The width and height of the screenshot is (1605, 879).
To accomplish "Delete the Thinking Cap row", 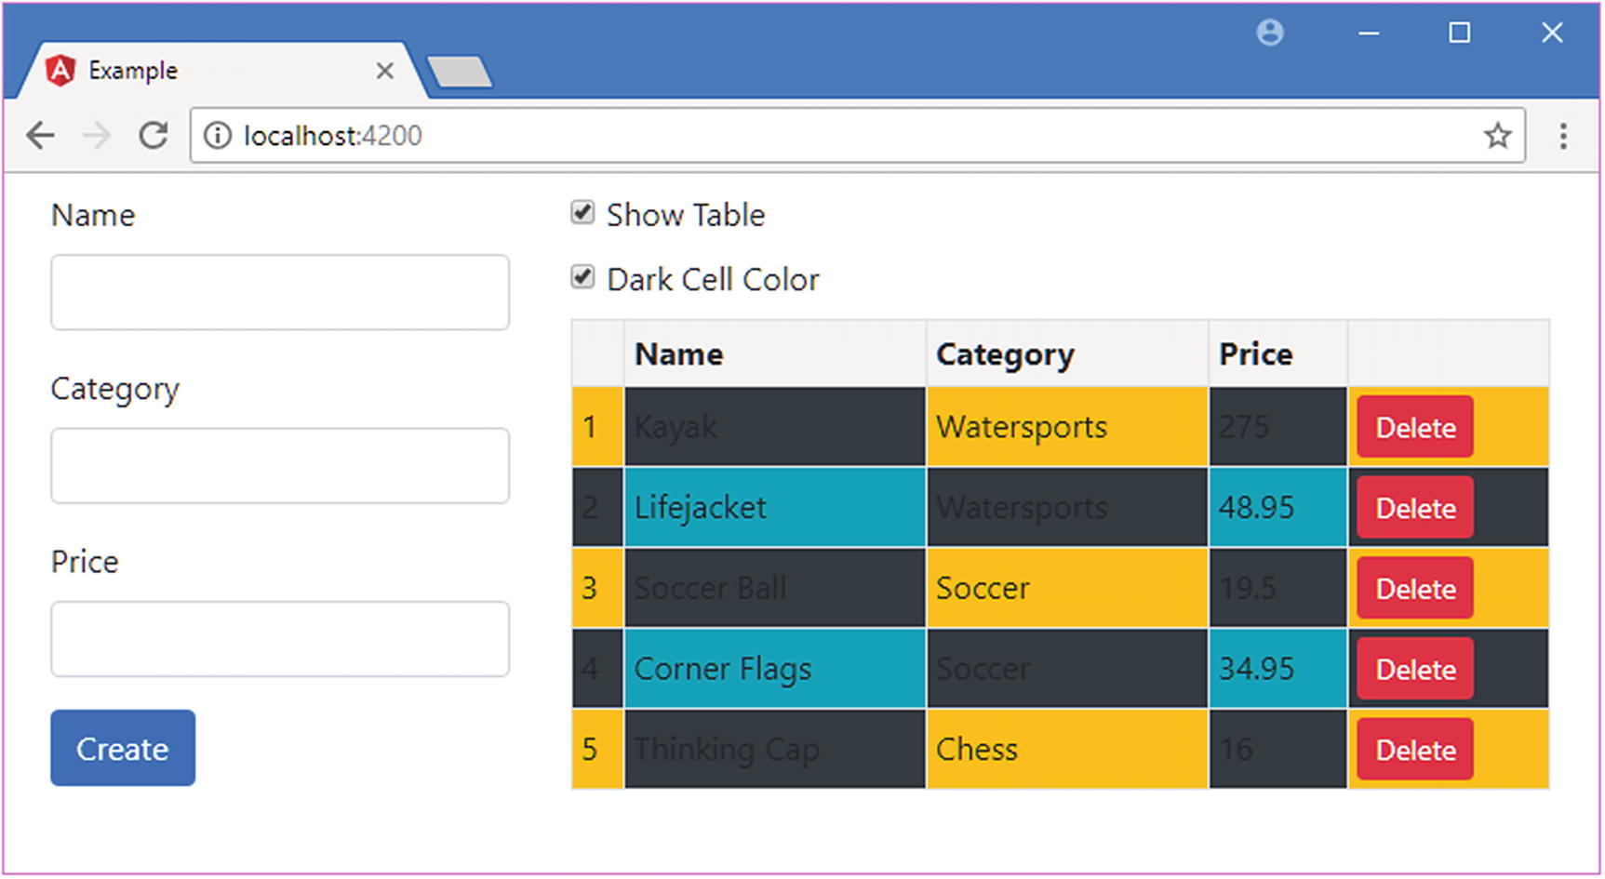I will [x=1414, y=750].
